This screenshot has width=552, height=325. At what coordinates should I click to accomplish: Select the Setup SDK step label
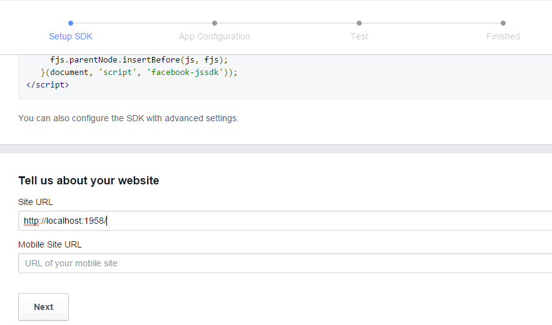pos(70,36)
